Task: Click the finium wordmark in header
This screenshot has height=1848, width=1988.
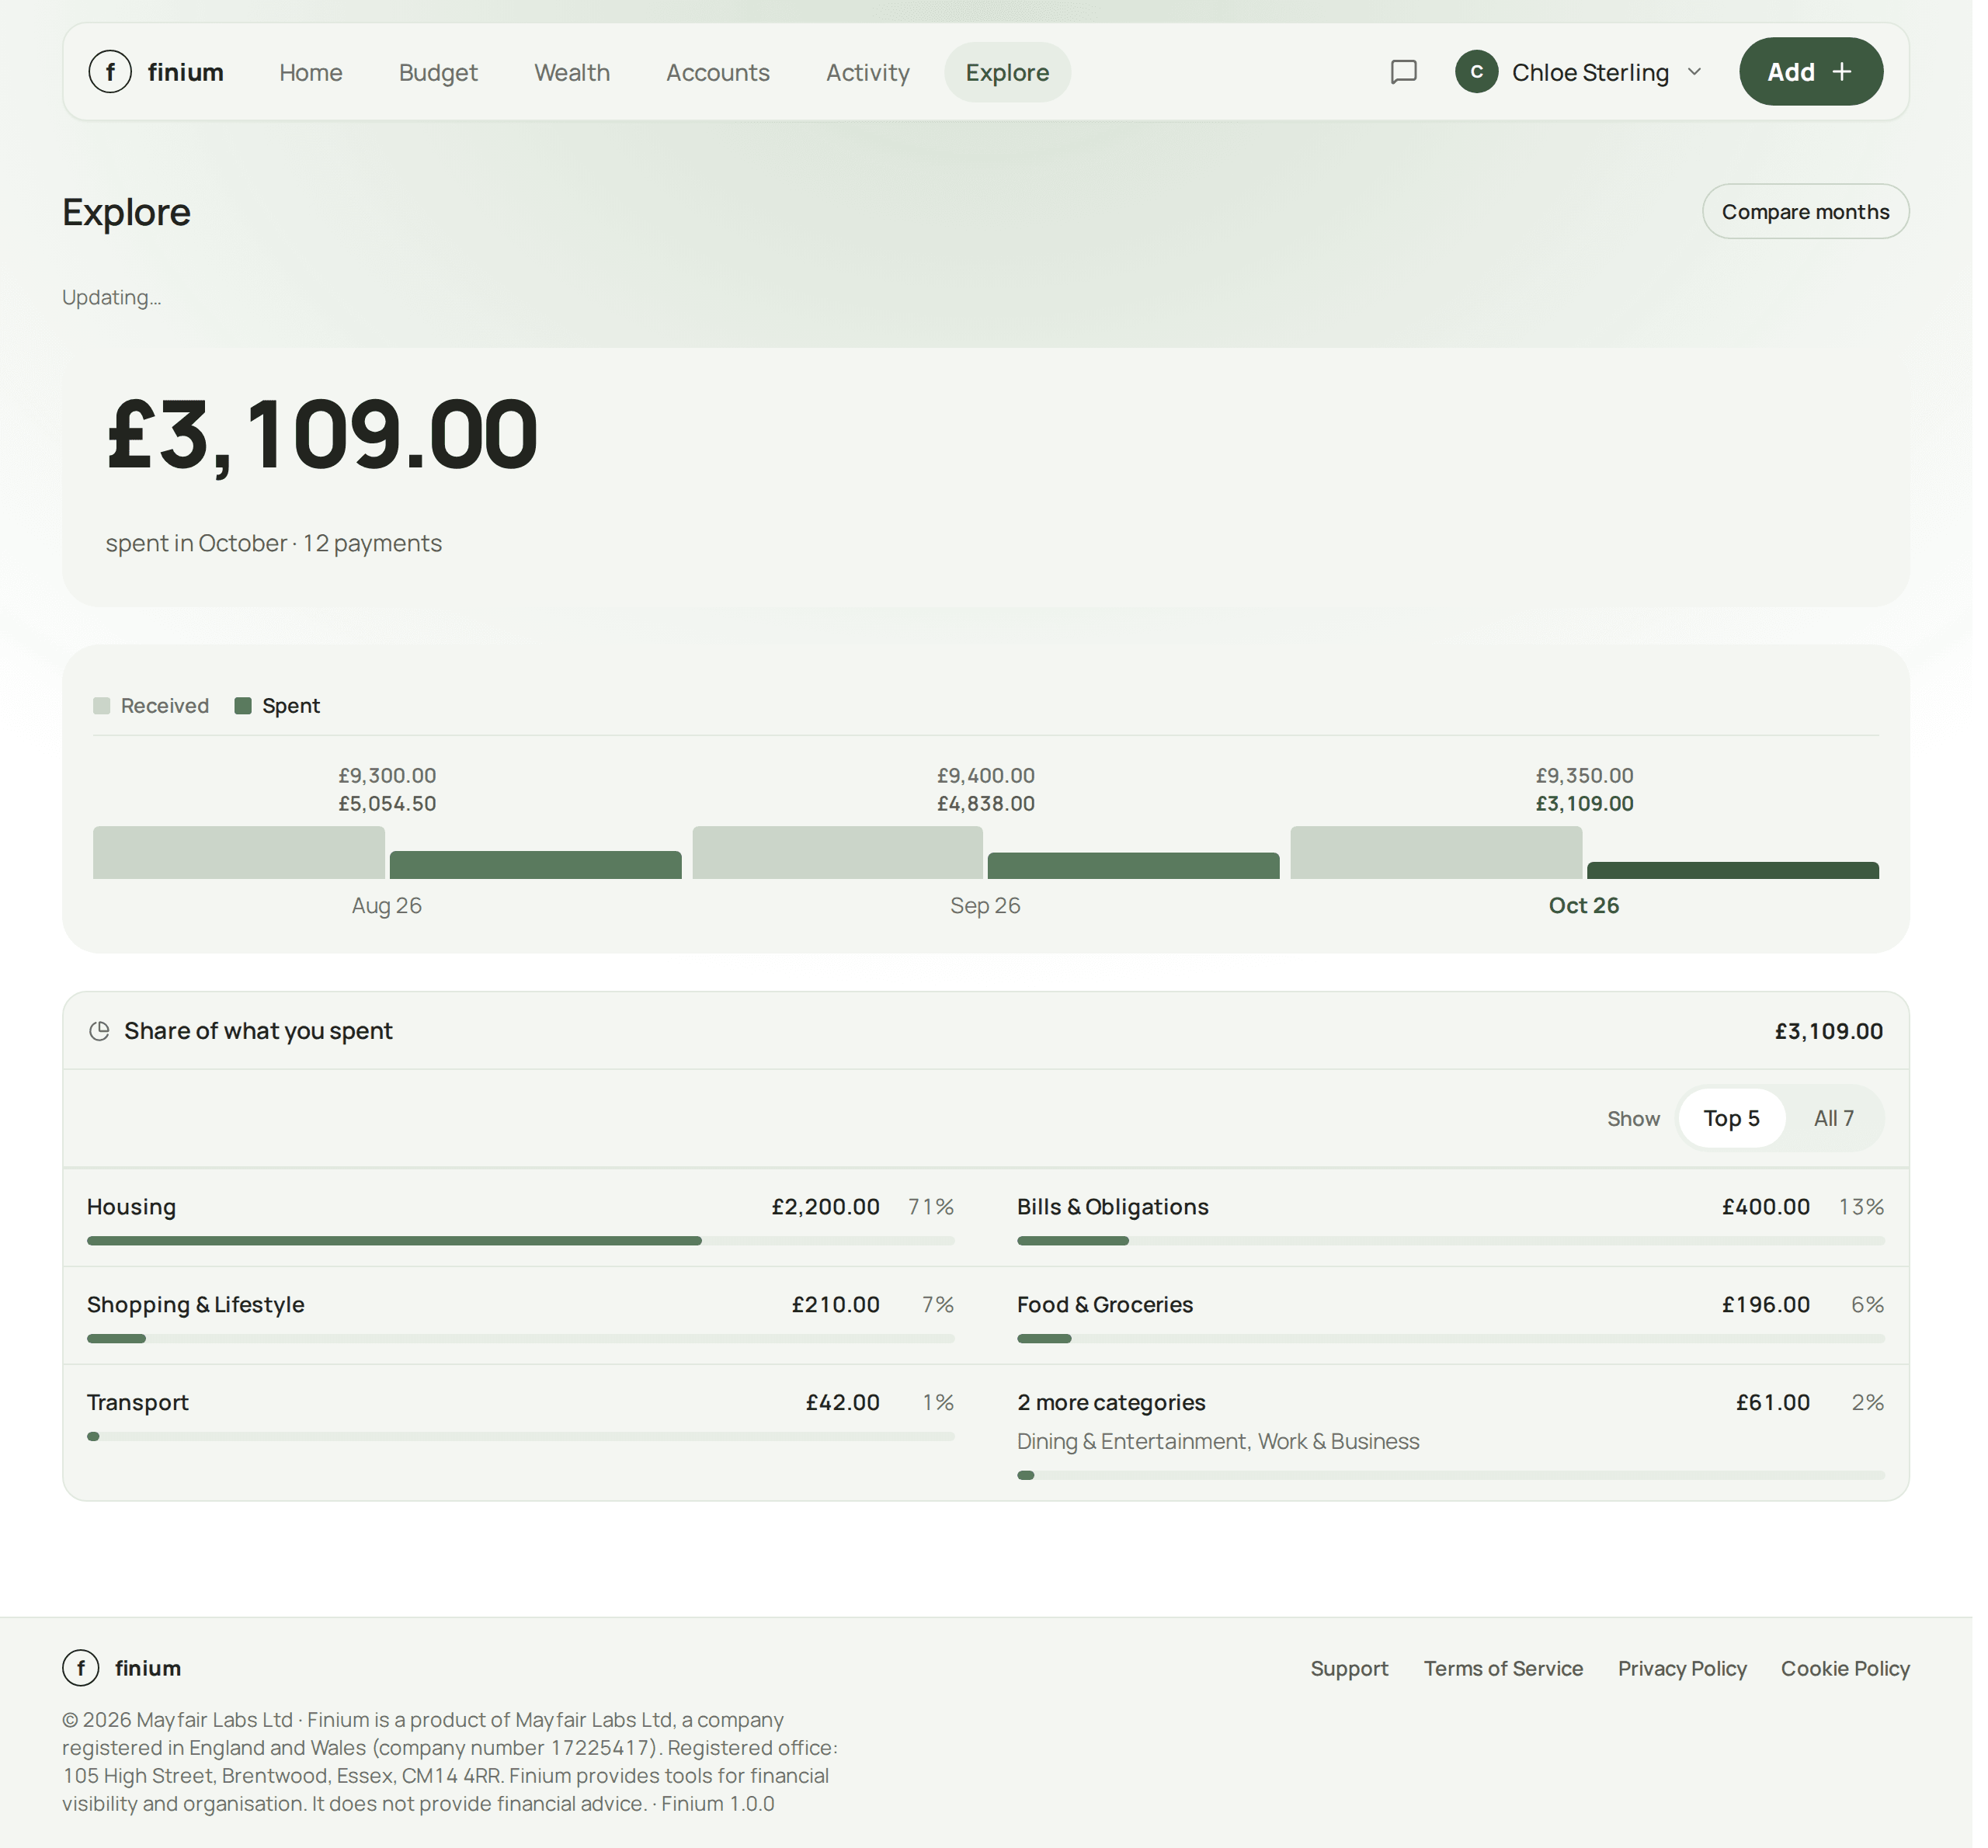Action: click(186, 72)
